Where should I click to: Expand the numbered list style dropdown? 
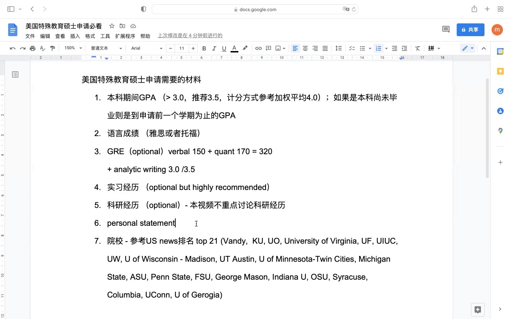point(386,49)
